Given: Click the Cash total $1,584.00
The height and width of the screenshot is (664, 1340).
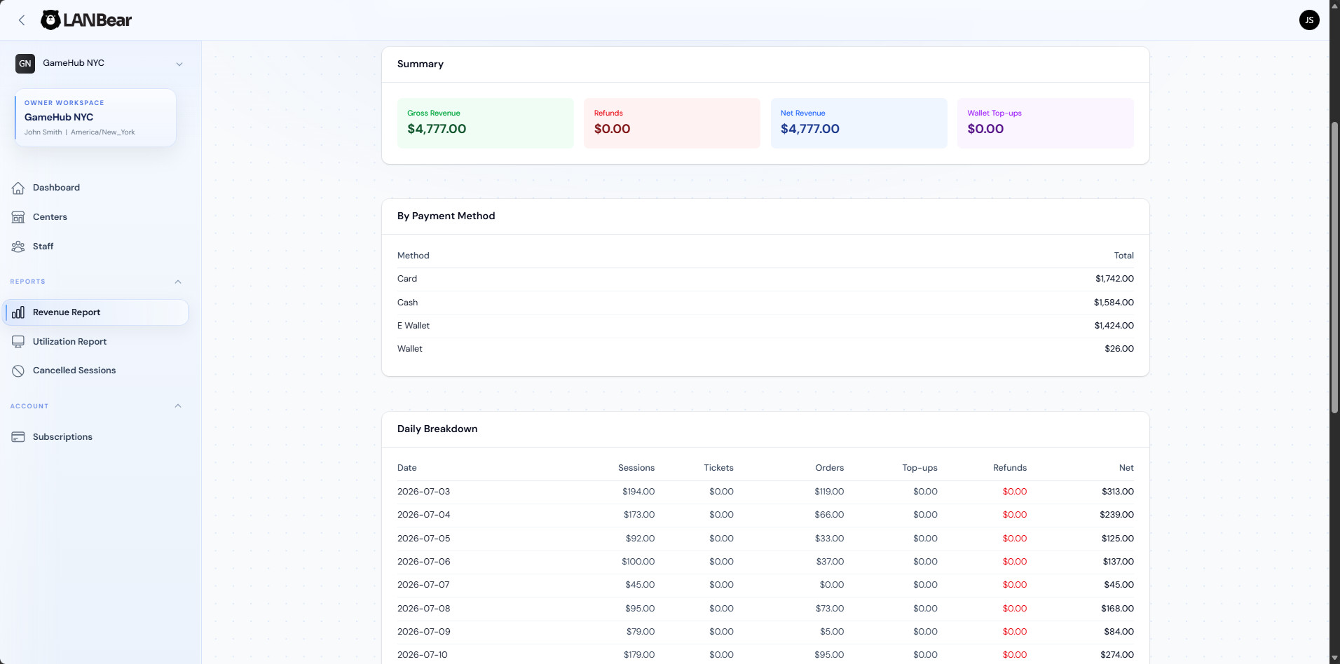Looking at the screenshot, I should point(1114,303).
